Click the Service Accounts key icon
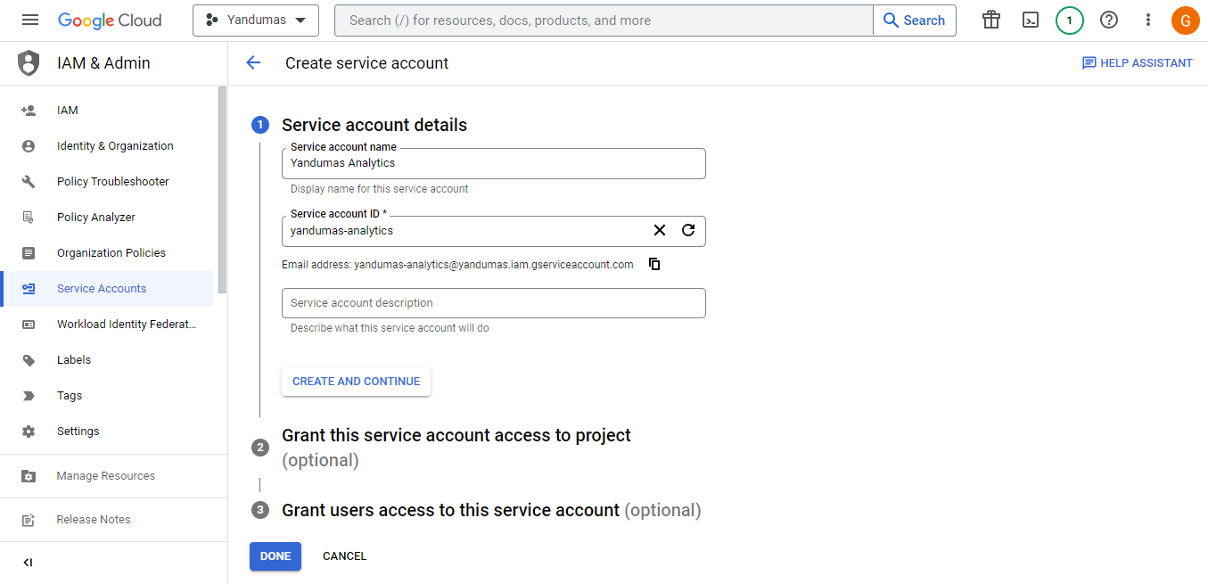Image resolution: width=1208 pixels, height=584 pixels. (29, 289)
